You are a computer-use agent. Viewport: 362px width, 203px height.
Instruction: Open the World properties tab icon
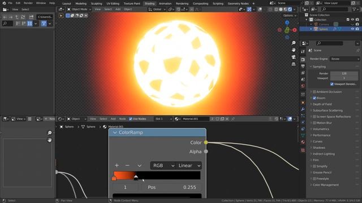(x=303, y=86)
